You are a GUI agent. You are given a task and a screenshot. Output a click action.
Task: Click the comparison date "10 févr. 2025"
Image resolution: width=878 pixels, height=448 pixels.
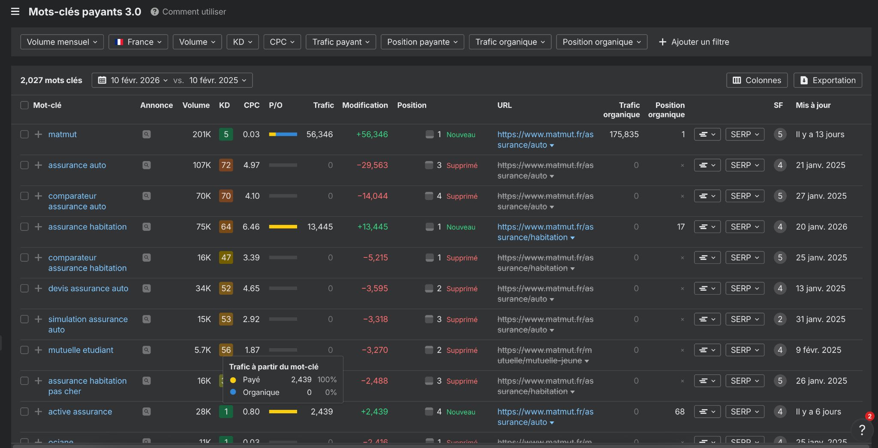[213, 80]
